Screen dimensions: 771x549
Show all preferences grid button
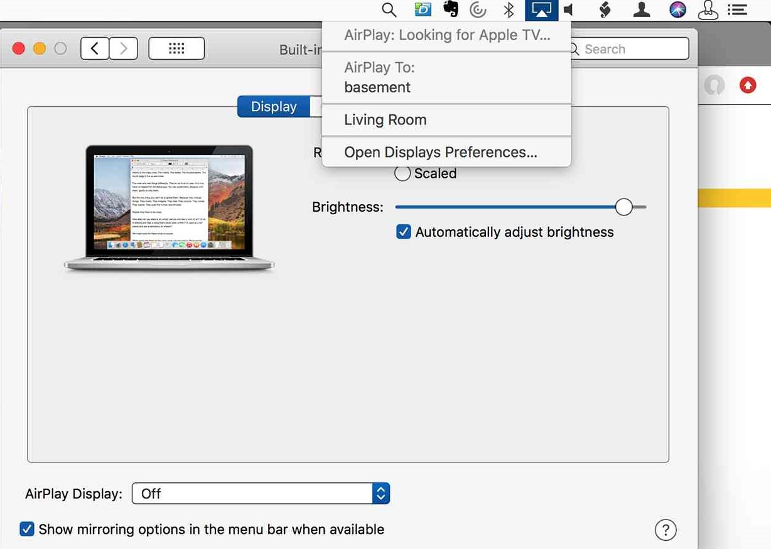point(176,49)
